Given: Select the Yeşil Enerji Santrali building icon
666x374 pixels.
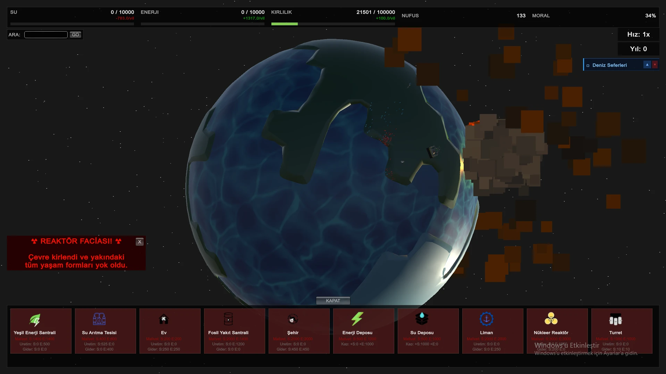Looking at the screenshot, I should [x=35, y=319].
